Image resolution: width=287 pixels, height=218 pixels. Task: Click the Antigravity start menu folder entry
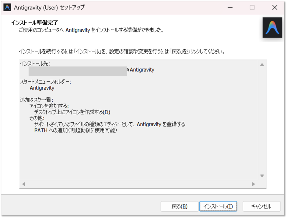[42, 88]
